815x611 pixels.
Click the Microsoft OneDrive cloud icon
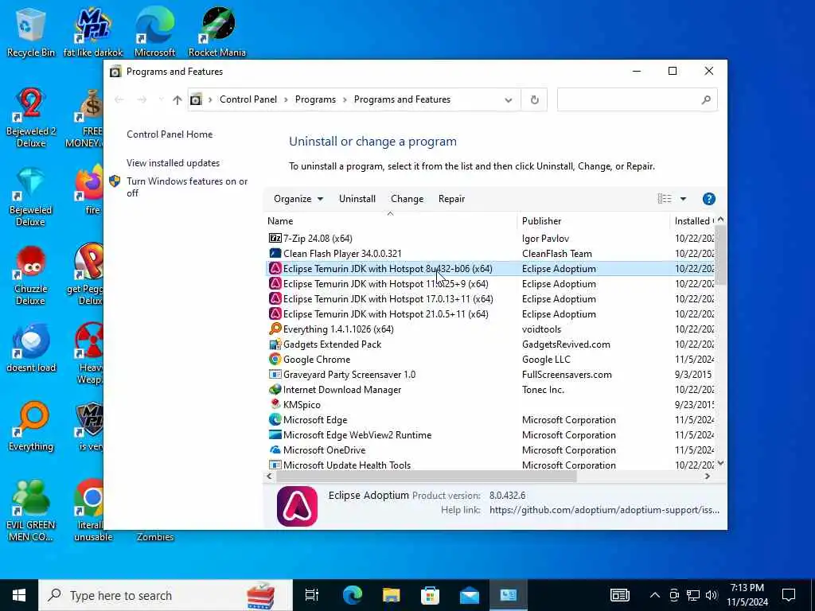click(275, 450)
